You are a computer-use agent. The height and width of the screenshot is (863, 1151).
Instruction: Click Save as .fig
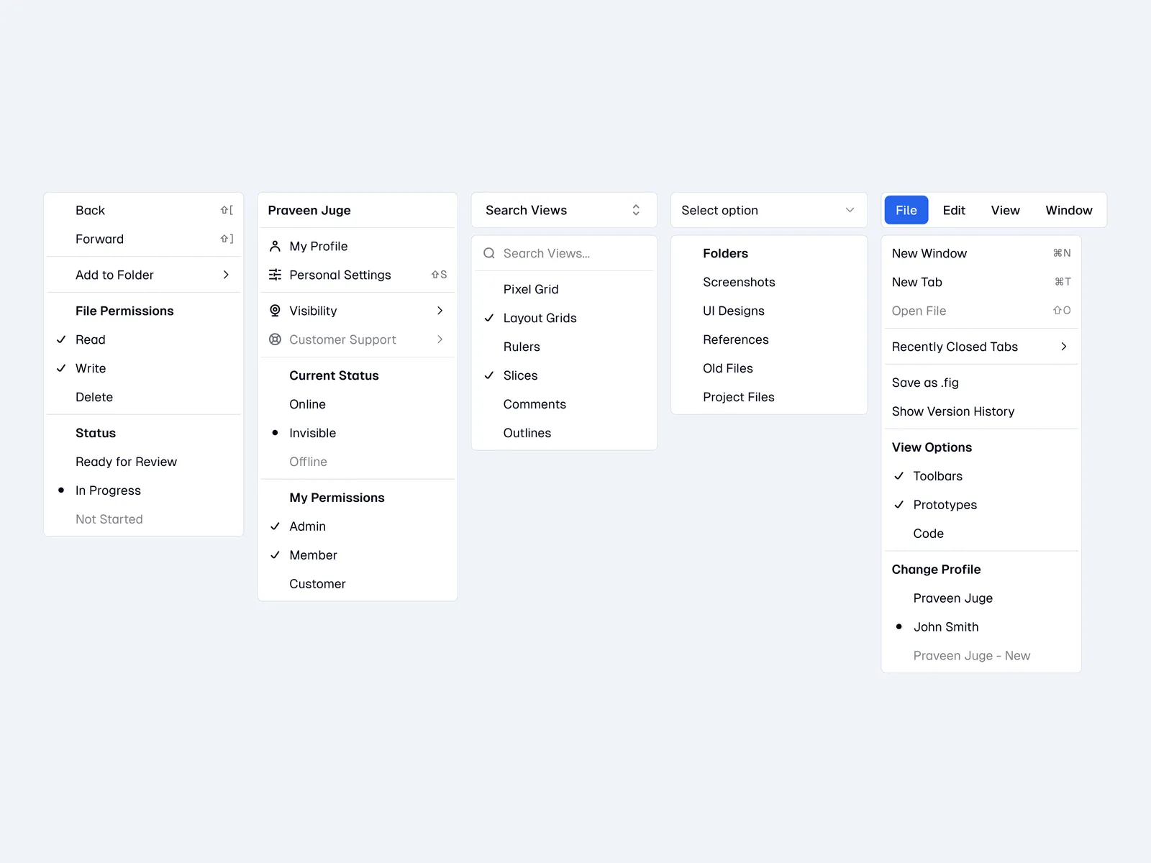point(925,383)
